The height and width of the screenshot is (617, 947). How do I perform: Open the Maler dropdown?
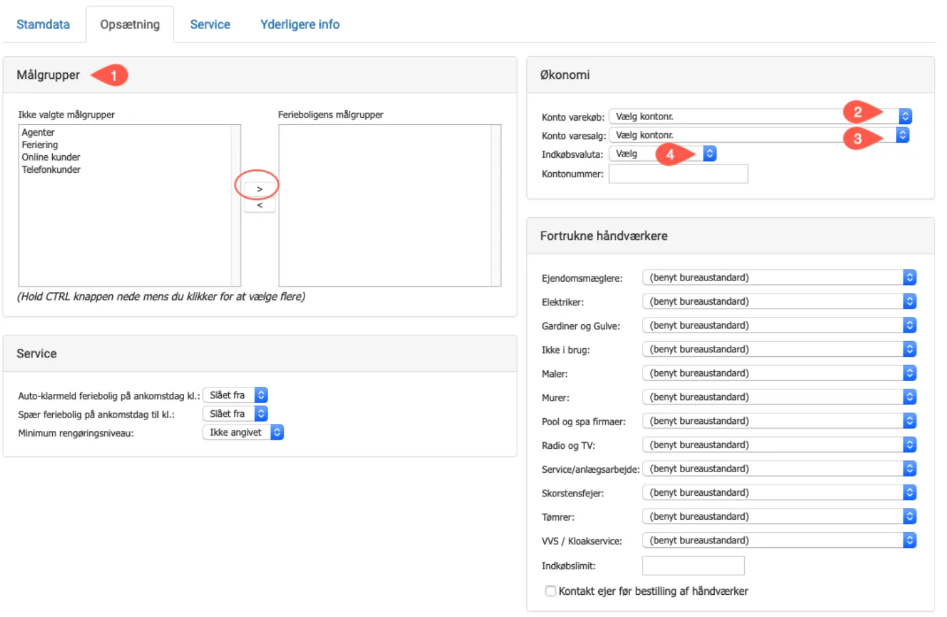point(779,373)
